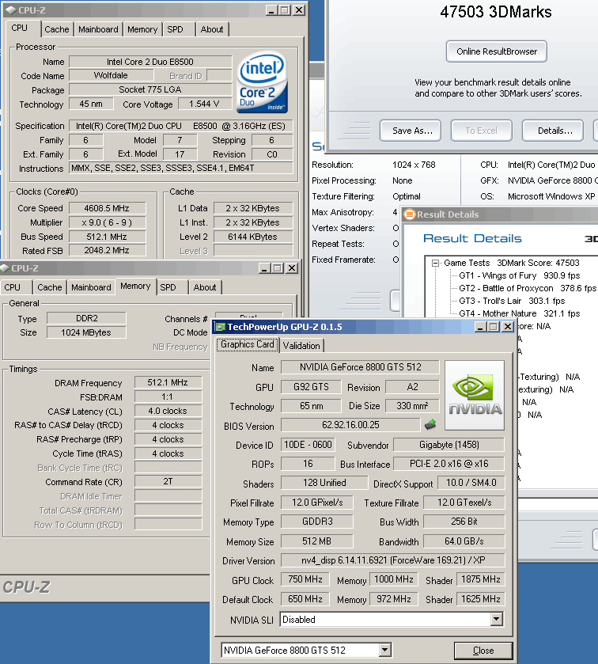Select GT4 - Mother Nature result

tap(519, 313)
